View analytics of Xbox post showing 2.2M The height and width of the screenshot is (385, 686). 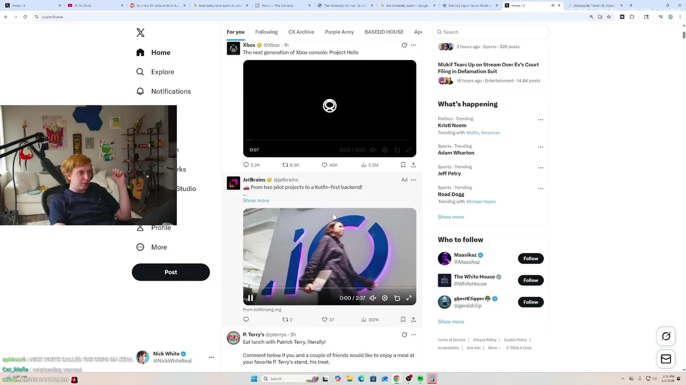[x=370, y=165]
